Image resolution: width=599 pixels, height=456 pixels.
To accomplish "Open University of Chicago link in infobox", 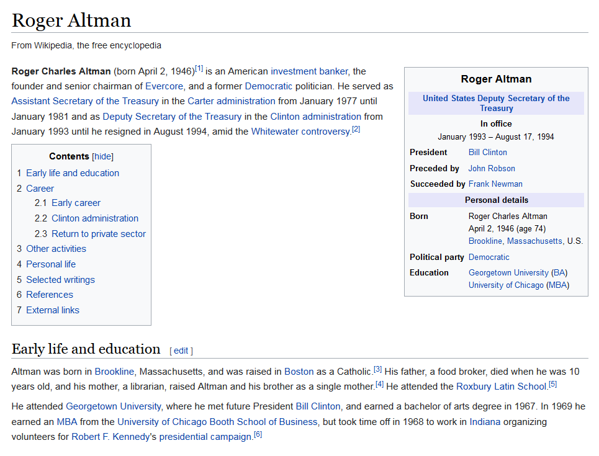I will [x=506, y=285].
